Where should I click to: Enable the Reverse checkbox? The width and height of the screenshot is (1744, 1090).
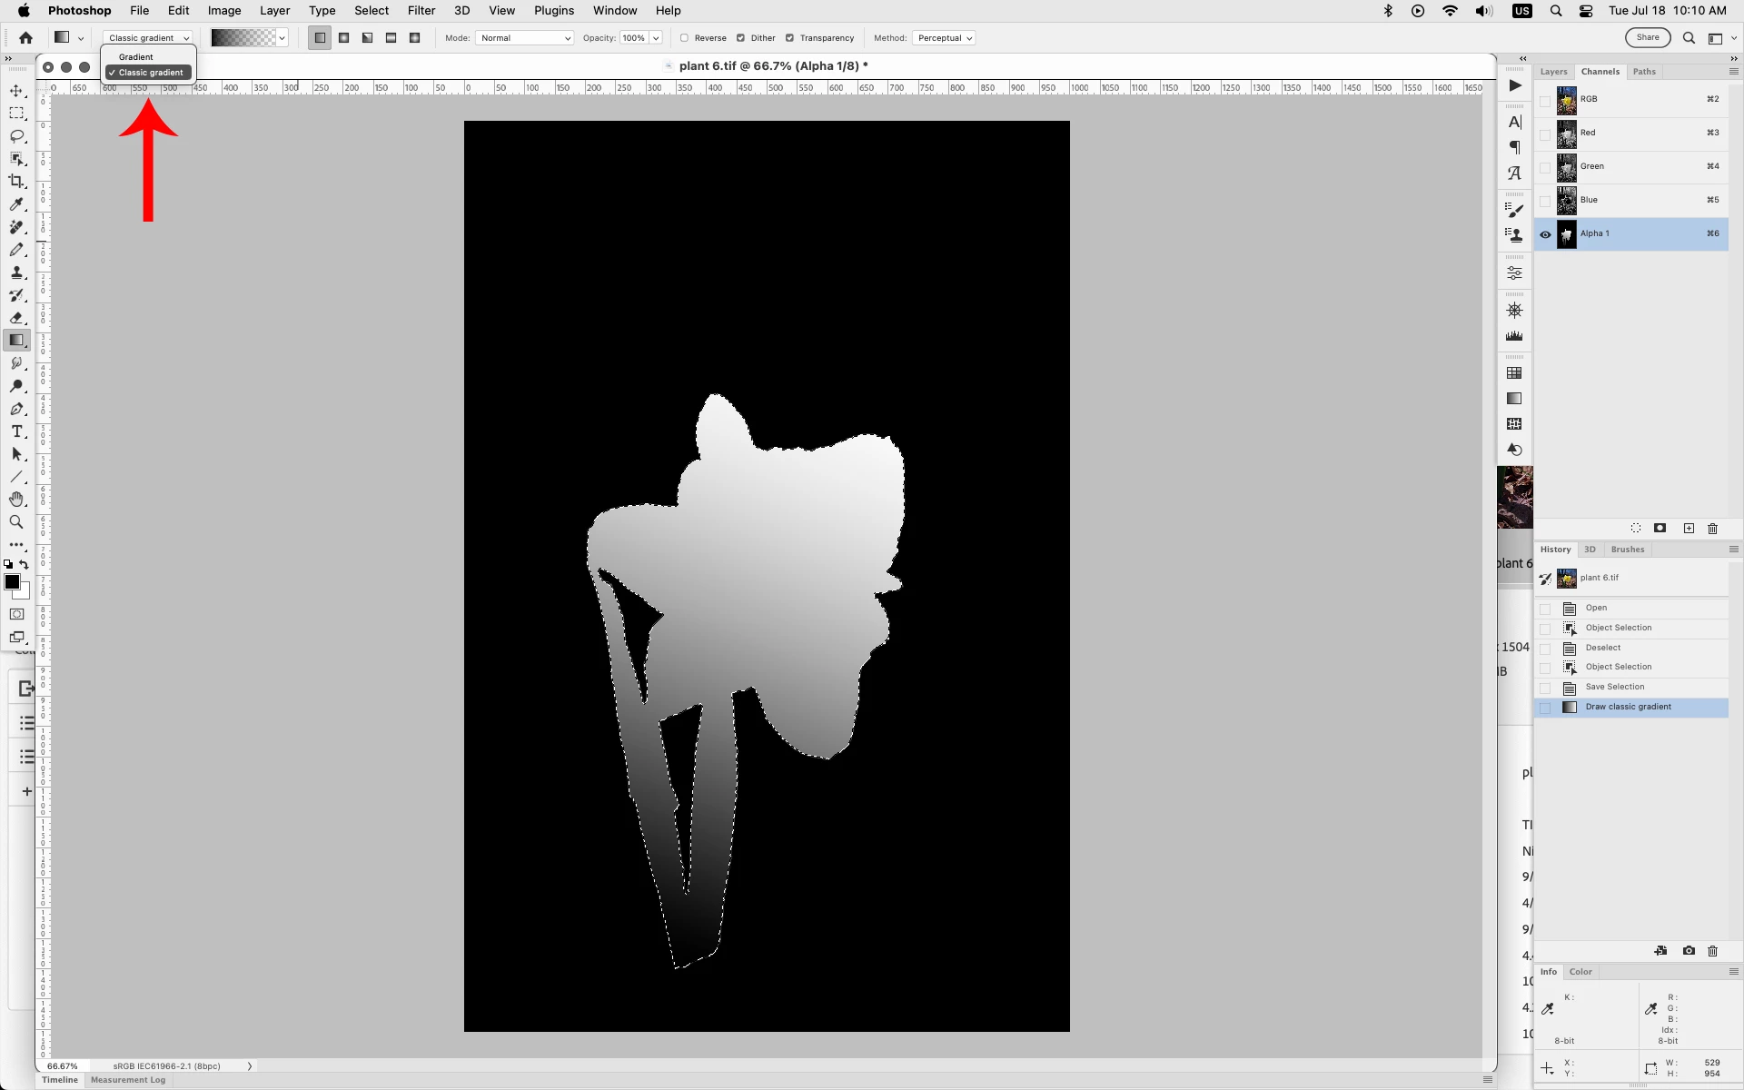click(685, 38)
